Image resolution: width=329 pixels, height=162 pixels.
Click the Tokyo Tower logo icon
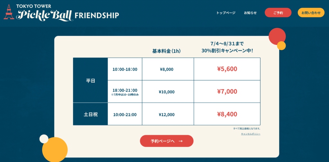(x=9, y=12)
